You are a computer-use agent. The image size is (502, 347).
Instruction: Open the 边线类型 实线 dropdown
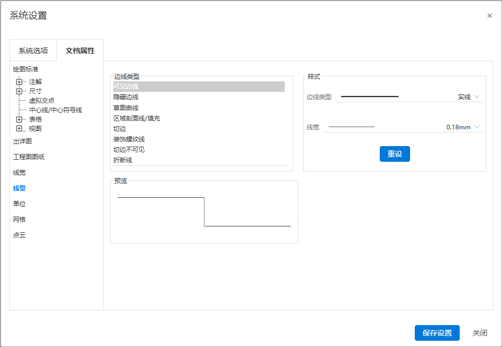tap(409, 97)
